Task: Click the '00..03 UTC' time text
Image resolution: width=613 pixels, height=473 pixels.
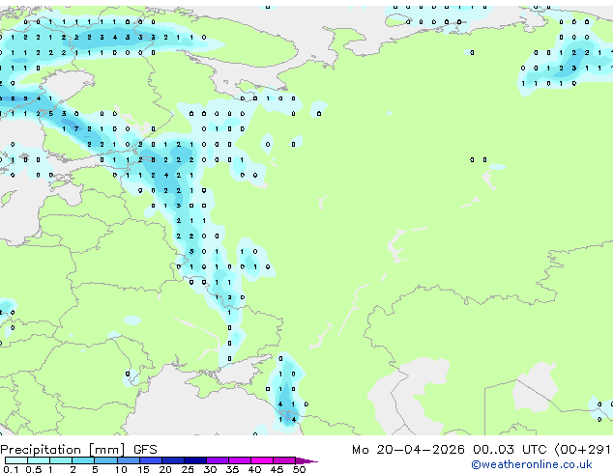Action: tap(509, 450)
